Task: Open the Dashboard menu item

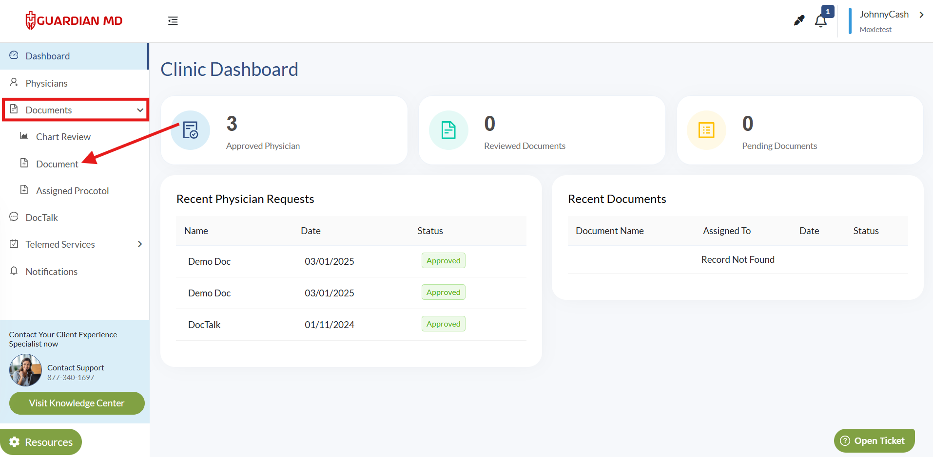Action: (74, 56)
